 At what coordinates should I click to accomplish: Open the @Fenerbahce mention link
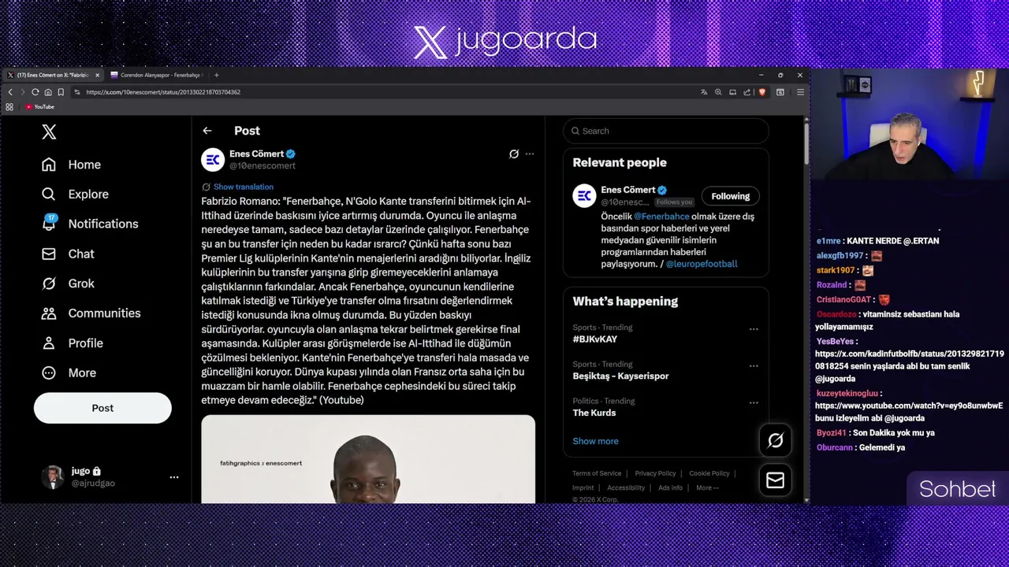(661, 216)
